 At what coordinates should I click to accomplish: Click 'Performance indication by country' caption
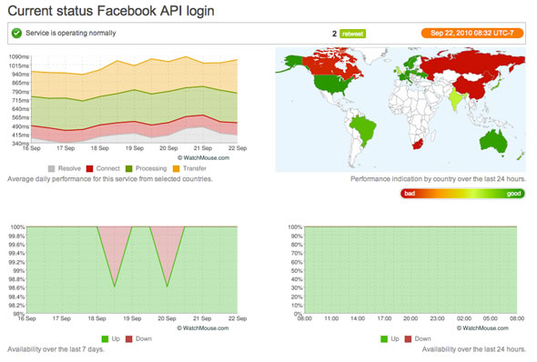pyautogui.click(x=438, y=179)
